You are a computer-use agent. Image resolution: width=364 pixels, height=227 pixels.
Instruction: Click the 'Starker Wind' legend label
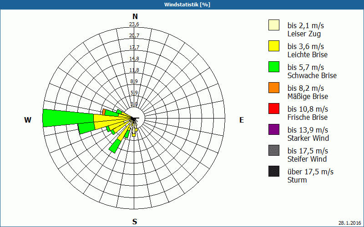(308, 138)
